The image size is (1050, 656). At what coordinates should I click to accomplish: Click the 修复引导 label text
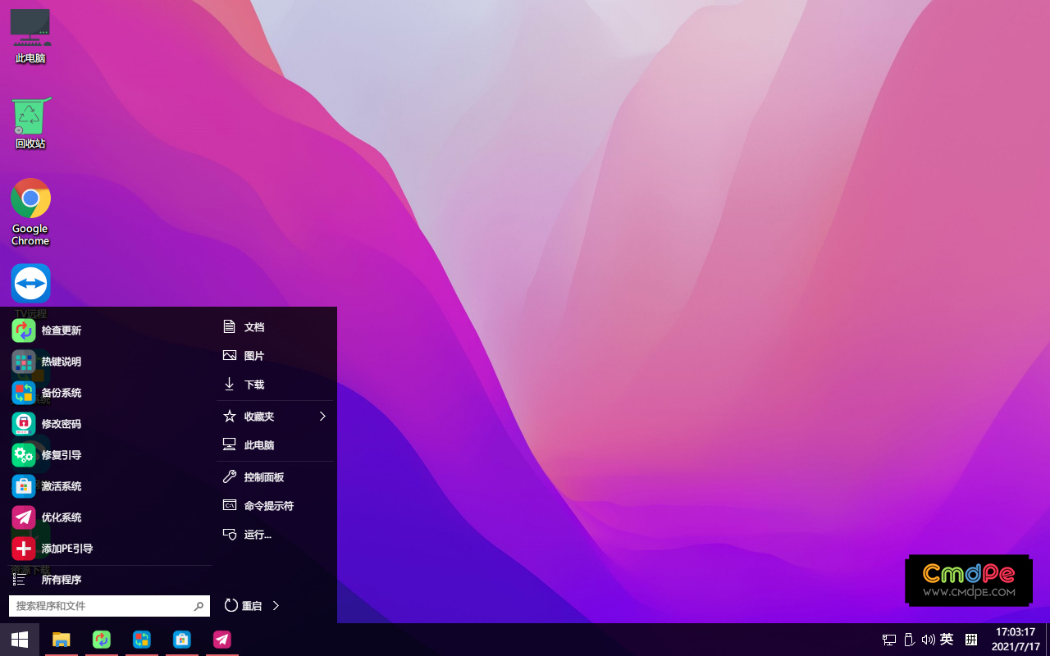point(62,455)
